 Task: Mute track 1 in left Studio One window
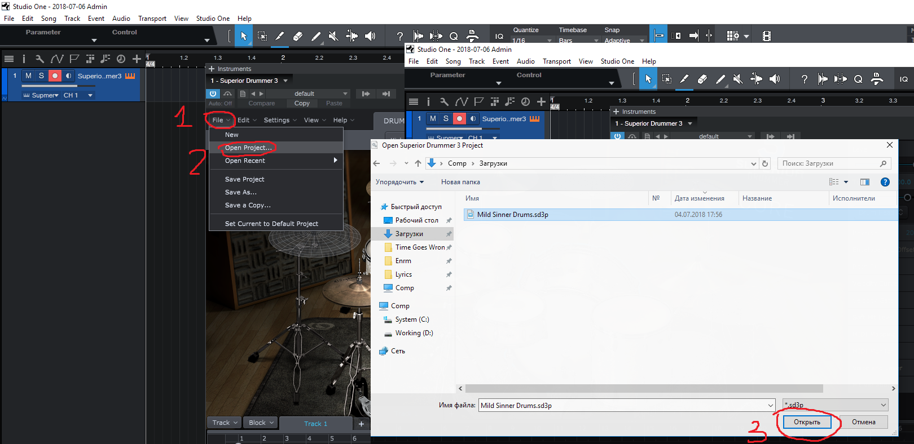click(x=28, y=76)
